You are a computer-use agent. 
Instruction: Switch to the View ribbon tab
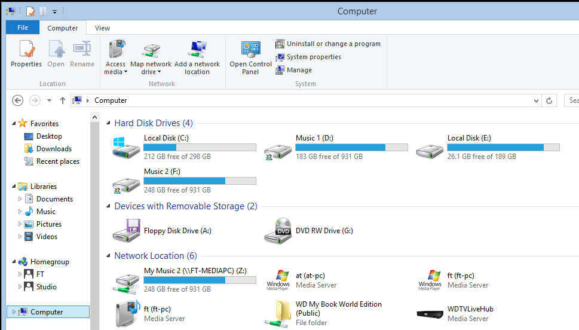click(102, 28)
